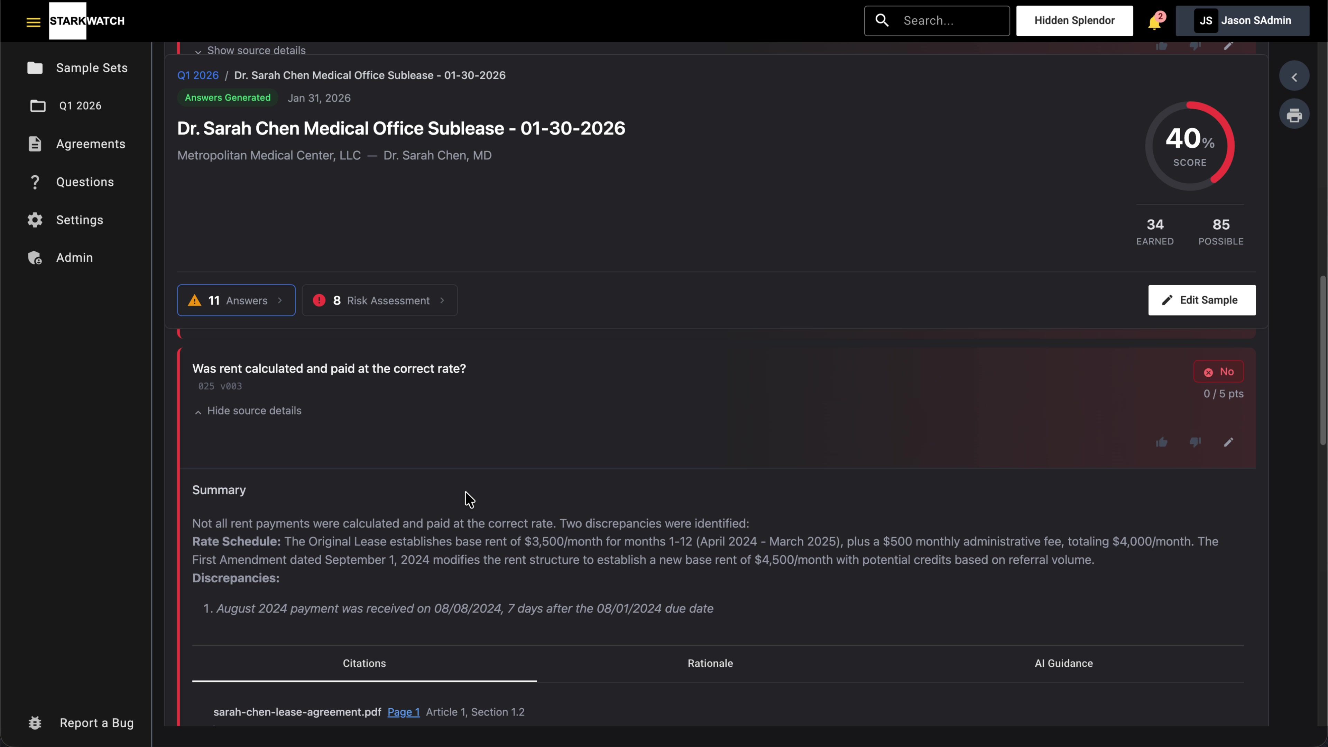Click the 40% score progress ring
The width and height of the screenshot is (1328, 747).
click(1189, 146)
